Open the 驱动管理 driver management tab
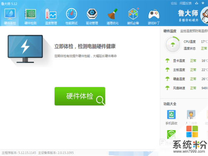The width and height of the screenshot is (208, 156). (x=92, y=17)
